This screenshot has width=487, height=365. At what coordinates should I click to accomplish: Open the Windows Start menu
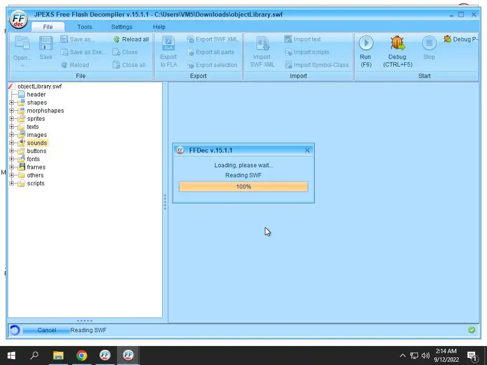point(11,355)
